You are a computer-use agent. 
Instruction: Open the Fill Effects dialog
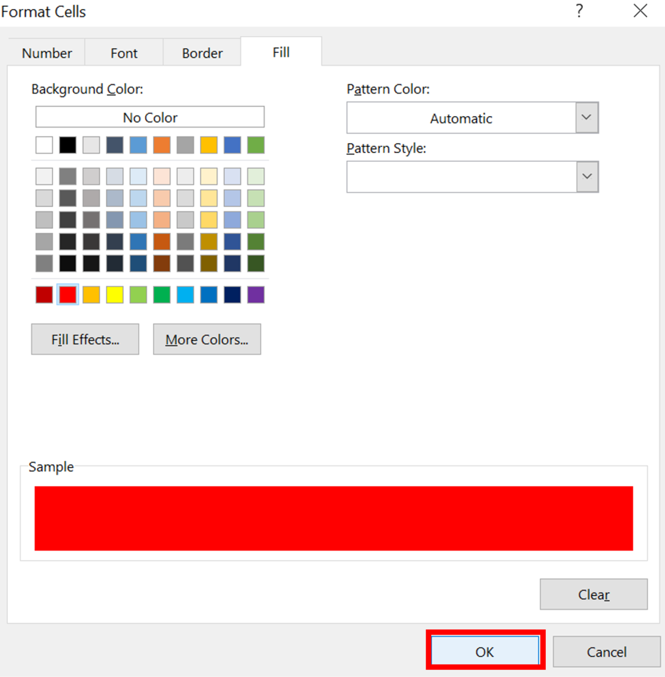coord(85,339)
